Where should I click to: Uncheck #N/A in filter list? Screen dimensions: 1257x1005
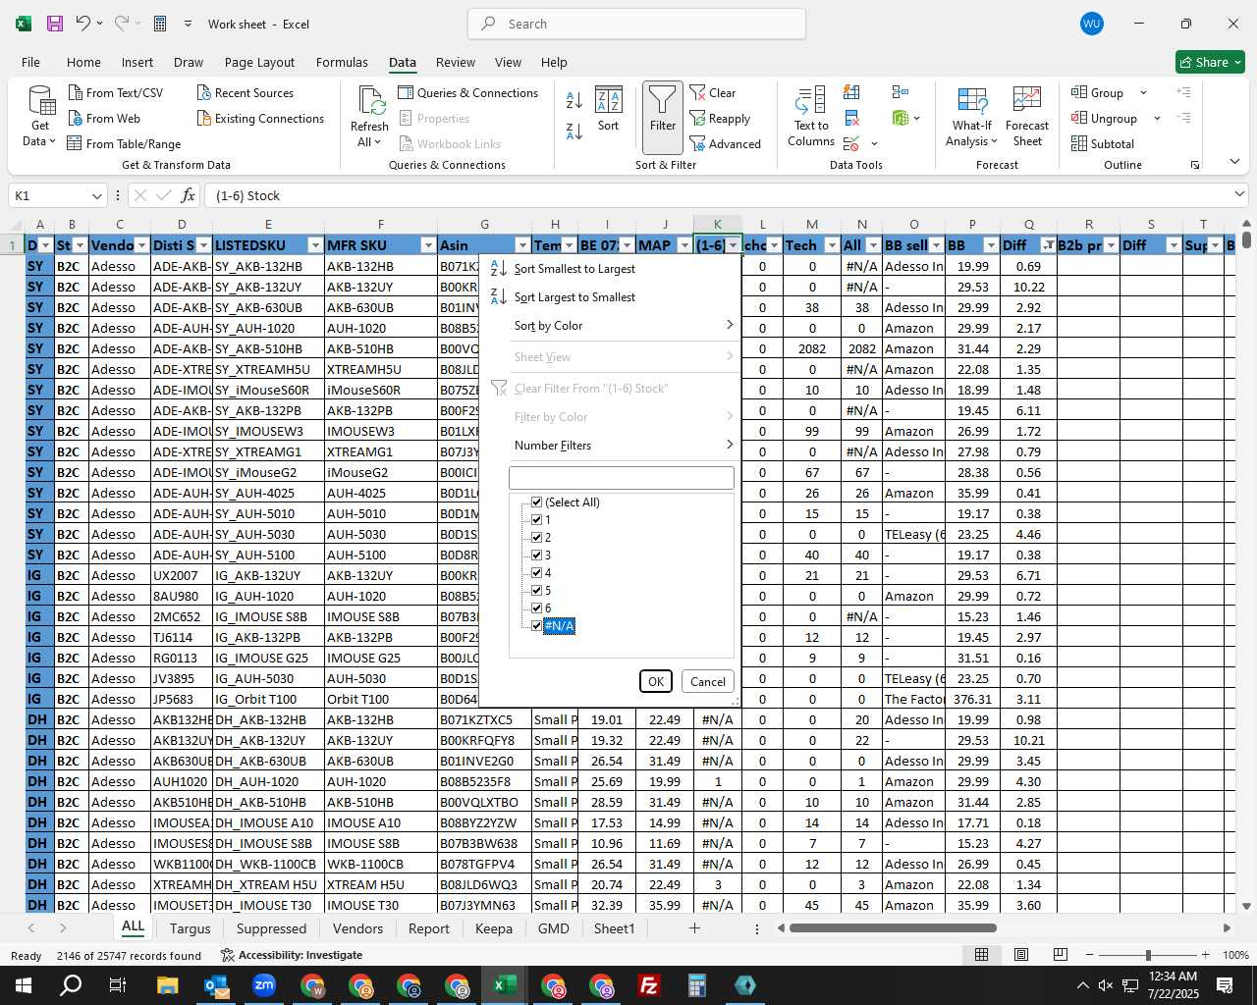pos(536,625)
